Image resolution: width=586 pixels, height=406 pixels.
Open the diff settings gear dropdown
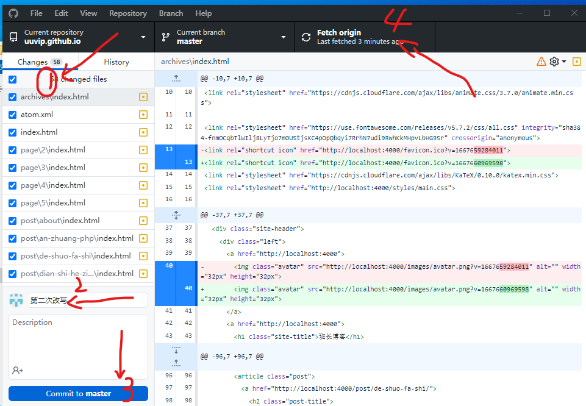coord(557,62)
